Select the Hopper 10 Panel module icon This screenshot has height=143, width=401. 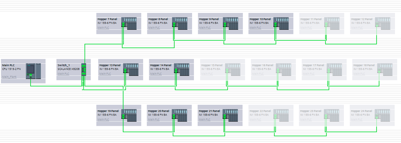click(281, 23)
